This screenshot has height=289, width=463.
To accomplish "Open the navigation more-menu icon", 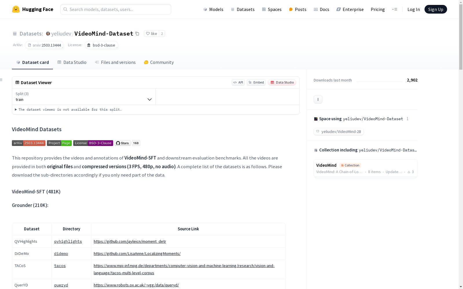I will [394, 9].
